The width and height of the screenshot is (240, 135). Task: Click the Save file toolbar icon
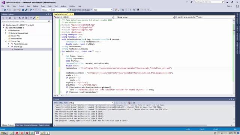pyautogui.click(x=23, y=10)
